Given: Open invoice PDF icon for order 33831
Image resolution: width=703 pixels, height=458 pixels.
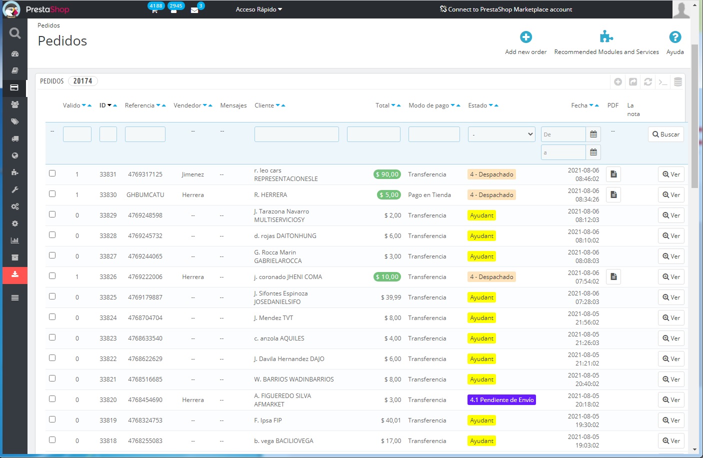Looking at the screenshot, I should click(613, 174).
